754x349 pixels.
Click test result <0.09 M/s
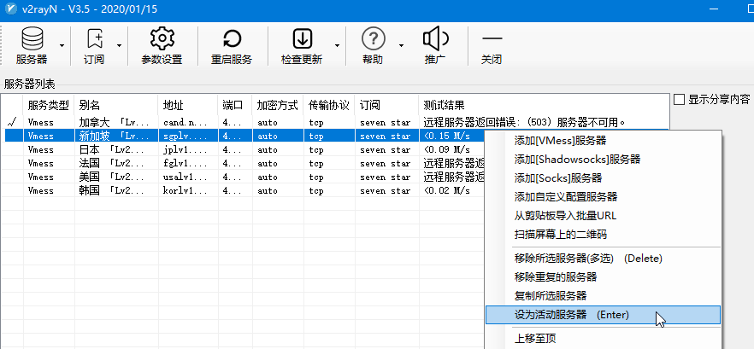point(447,149)
